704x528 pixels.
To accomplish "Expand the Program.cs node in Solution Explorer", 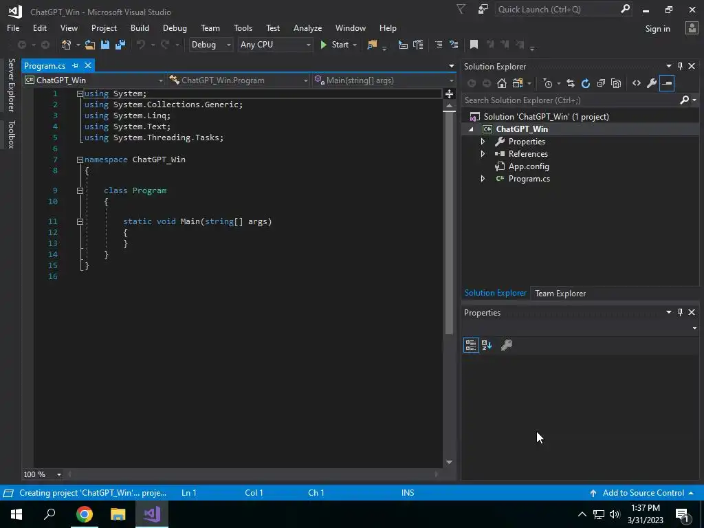I will pos(483,179).
